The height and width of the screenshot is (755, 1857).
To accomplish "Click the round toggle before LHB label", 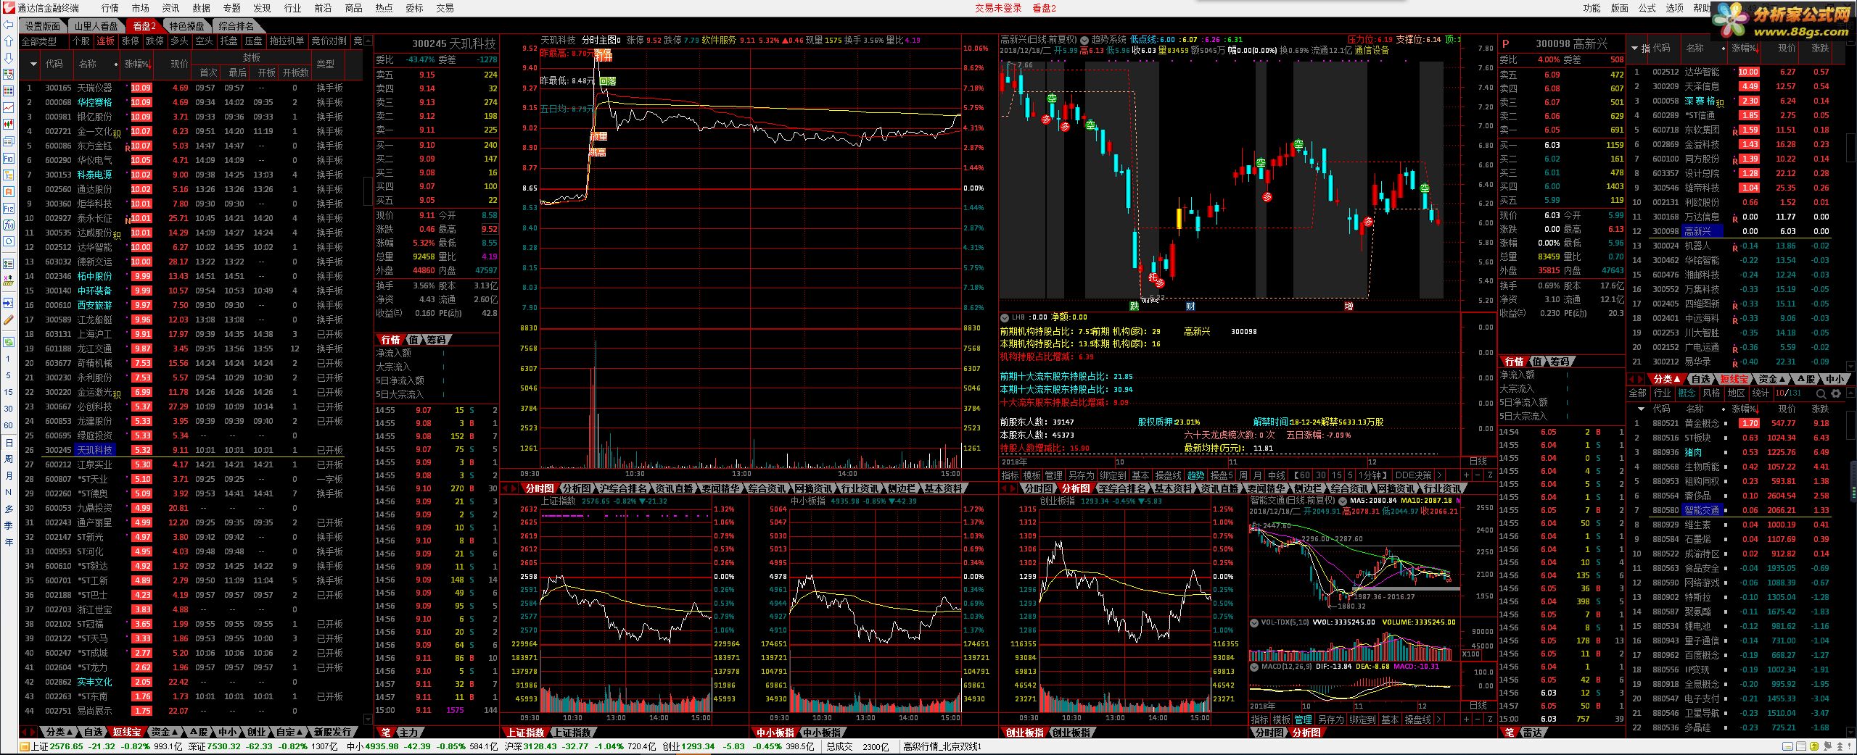I will coord(1005,317).
